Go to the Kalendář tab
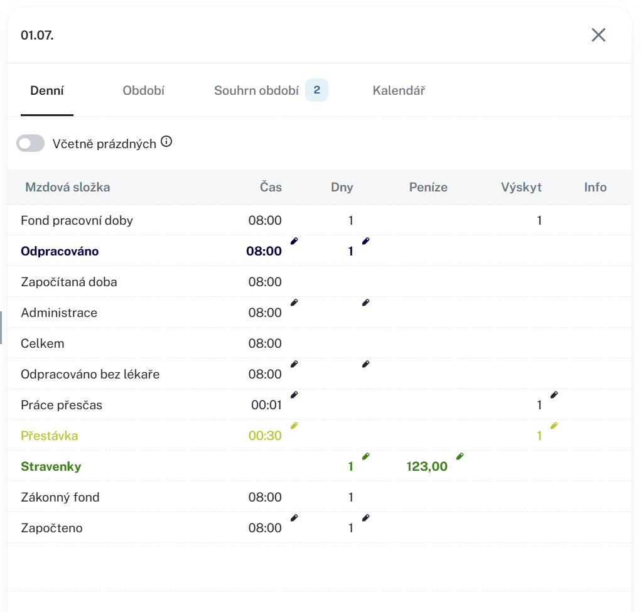This screenshot has height=612, width=641. [399, 90]
